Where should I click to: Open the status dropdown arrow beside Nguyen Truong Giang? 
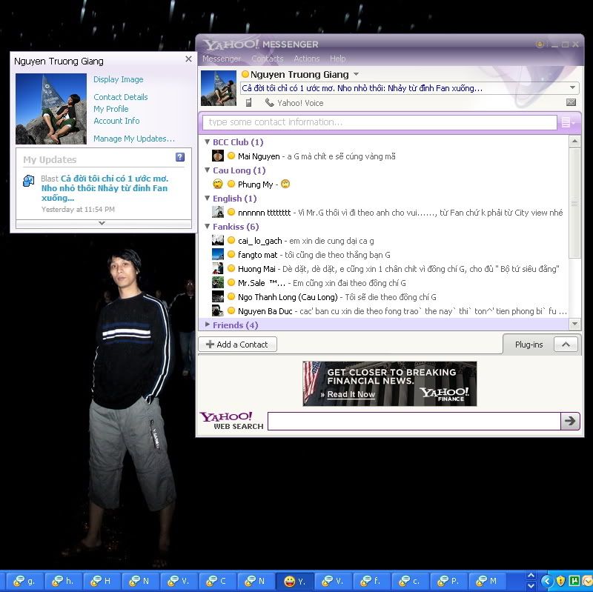point(356,74)
